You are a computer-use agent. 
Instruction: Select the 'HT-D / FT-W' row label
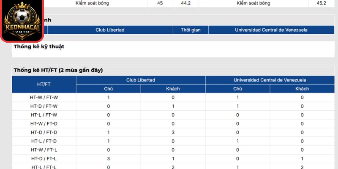pyautogui.click(x=44, y=106)
